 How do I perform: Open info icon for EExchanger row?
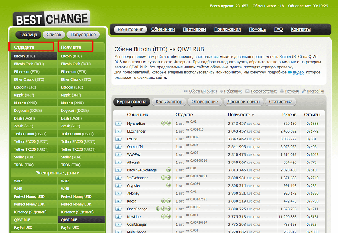tap(118, 131)
